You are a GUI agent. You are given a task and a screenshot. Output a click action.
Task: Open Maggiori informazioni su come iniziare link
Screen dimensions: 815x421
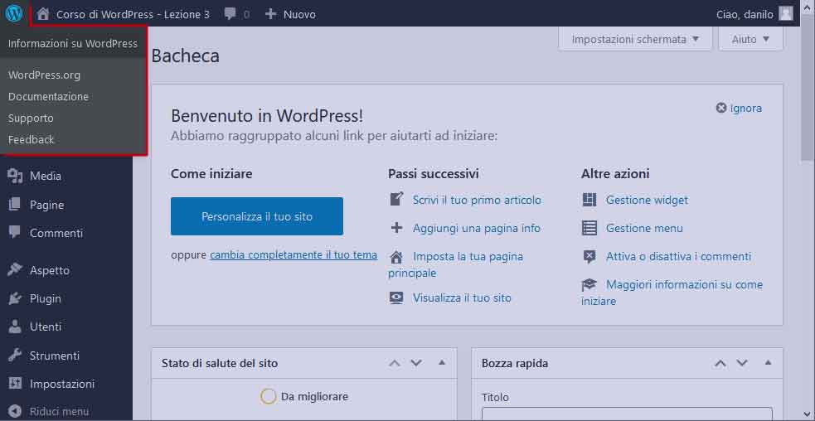click(672, 293)
